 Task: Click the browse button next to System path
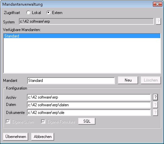(x=158, y=21)
